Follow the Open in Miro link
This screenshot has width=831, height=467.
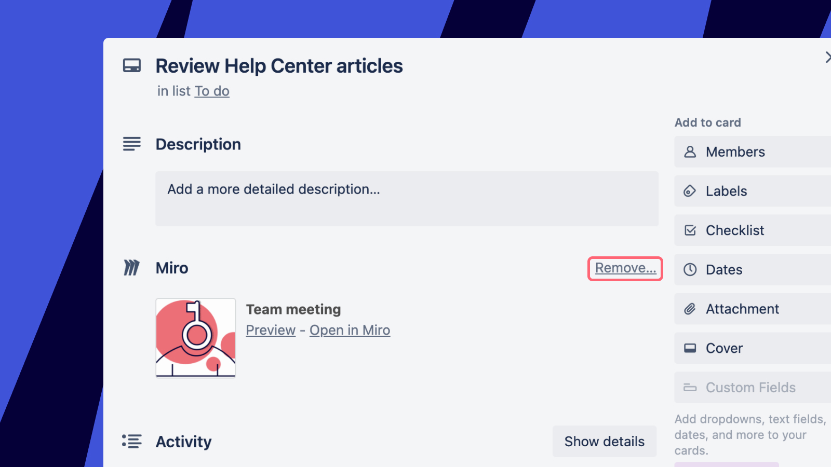tap(350, 331)
